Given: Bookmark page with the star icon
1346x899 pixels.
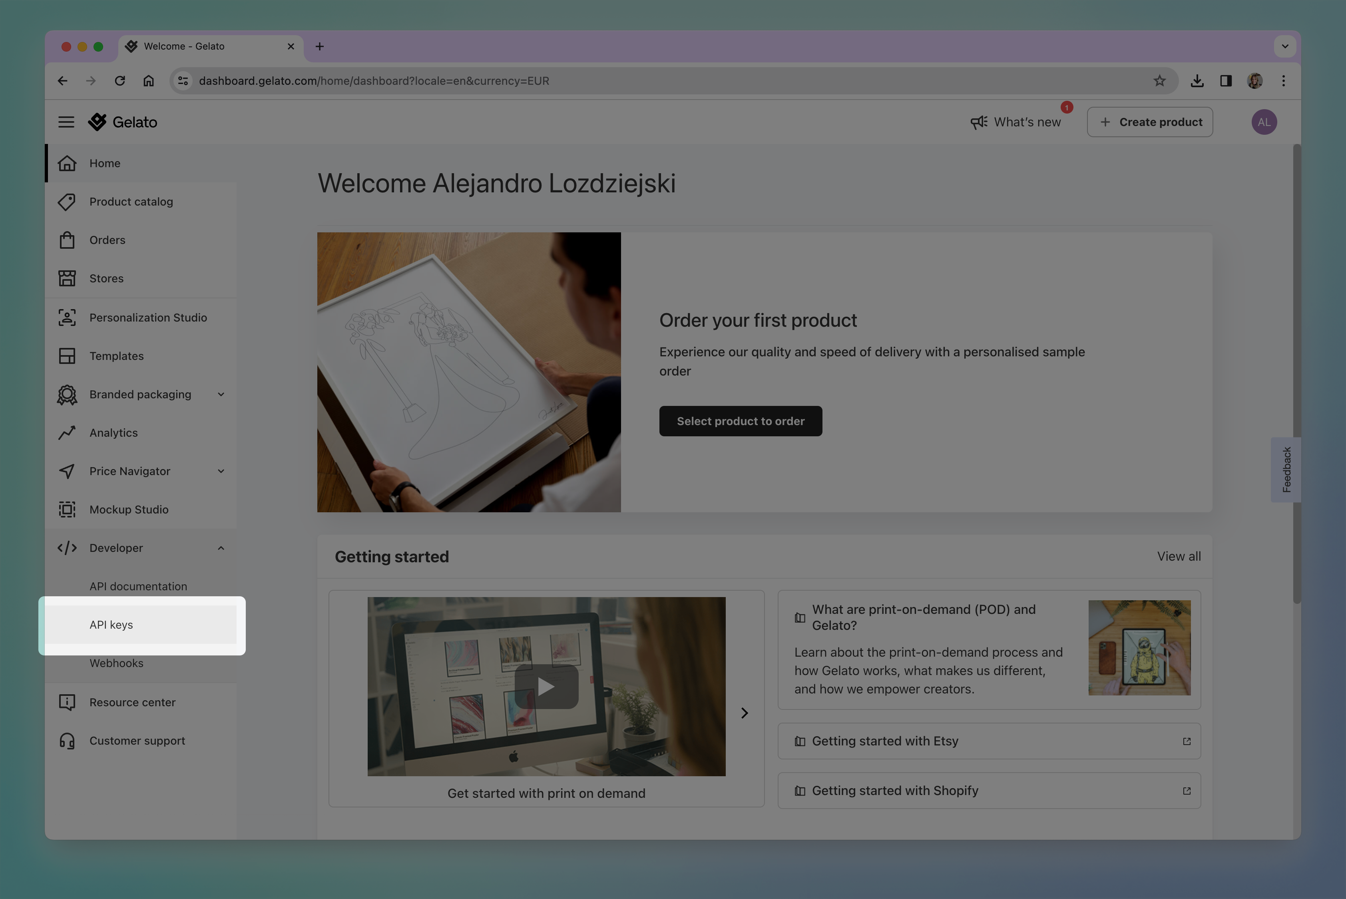Looking at the screenshot, I should click(1159, 81).
